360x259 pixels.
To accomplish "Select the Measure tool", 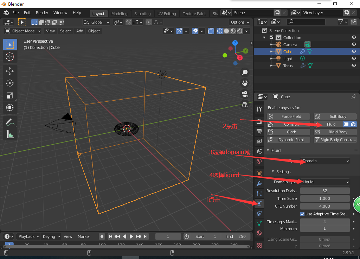I will [10, 134].
